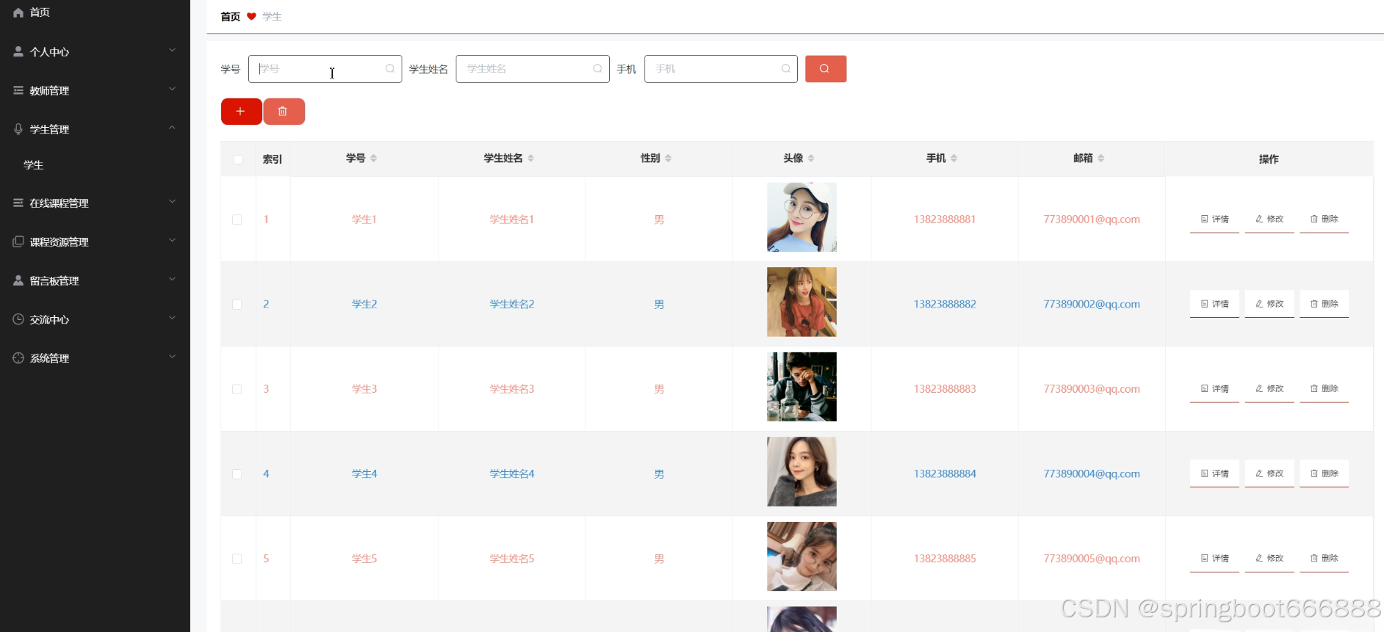Click 修改 button for 学生5

tap(1269, 559)
